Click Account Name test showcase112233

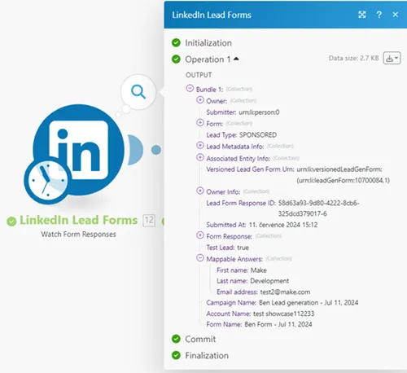pos(284,314)
